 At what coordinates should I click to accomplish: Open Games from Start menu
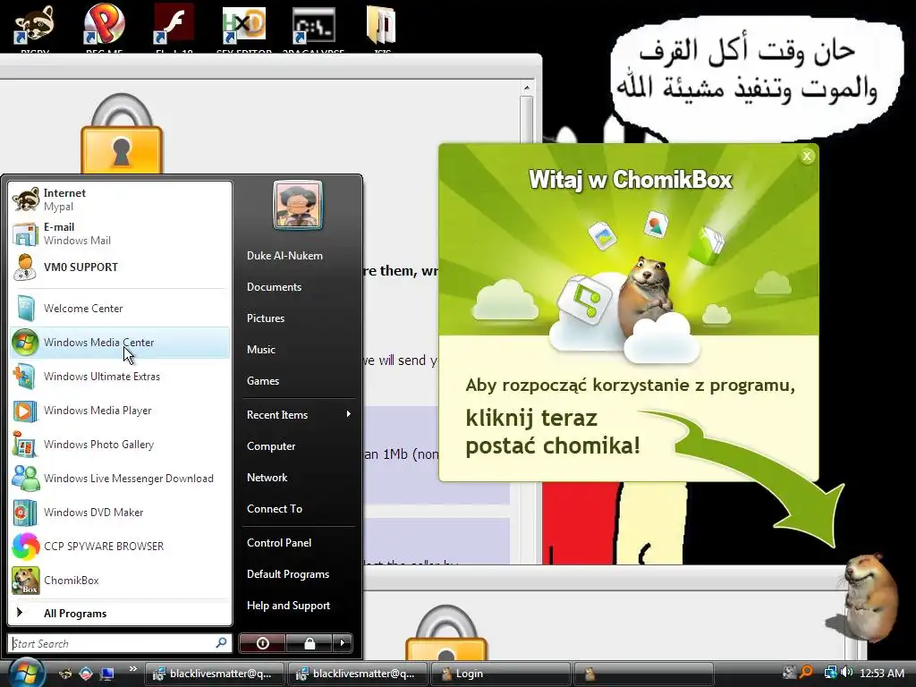click(263, 381)
